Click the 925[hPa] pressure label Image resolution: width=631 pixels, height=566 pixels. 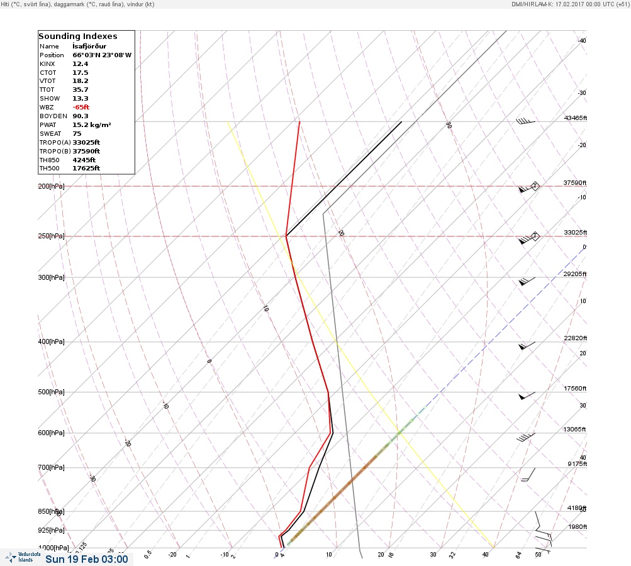[x=51, y=530]
